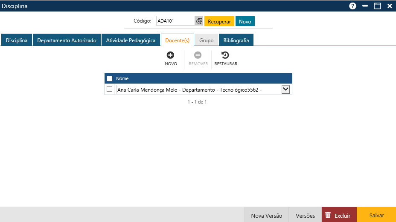Click the RESTAURAR history icon
This screenshot has height=222, width=396.
(225, 55)
